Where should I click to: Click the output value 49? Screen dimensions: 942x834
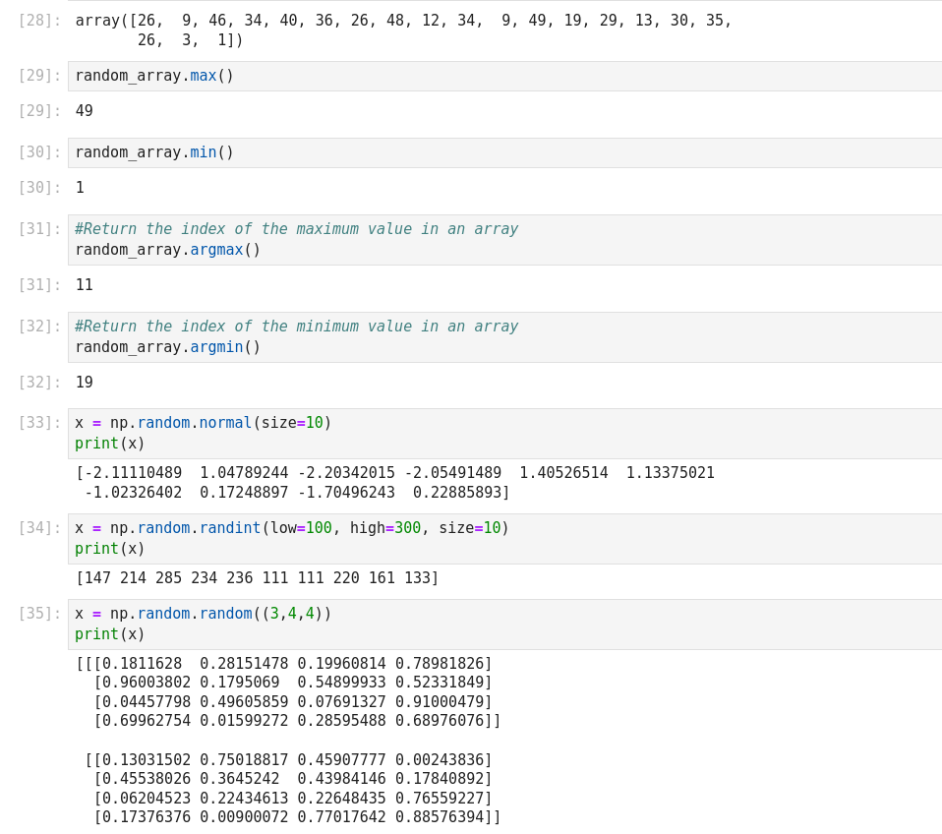[x=85, y=111]
